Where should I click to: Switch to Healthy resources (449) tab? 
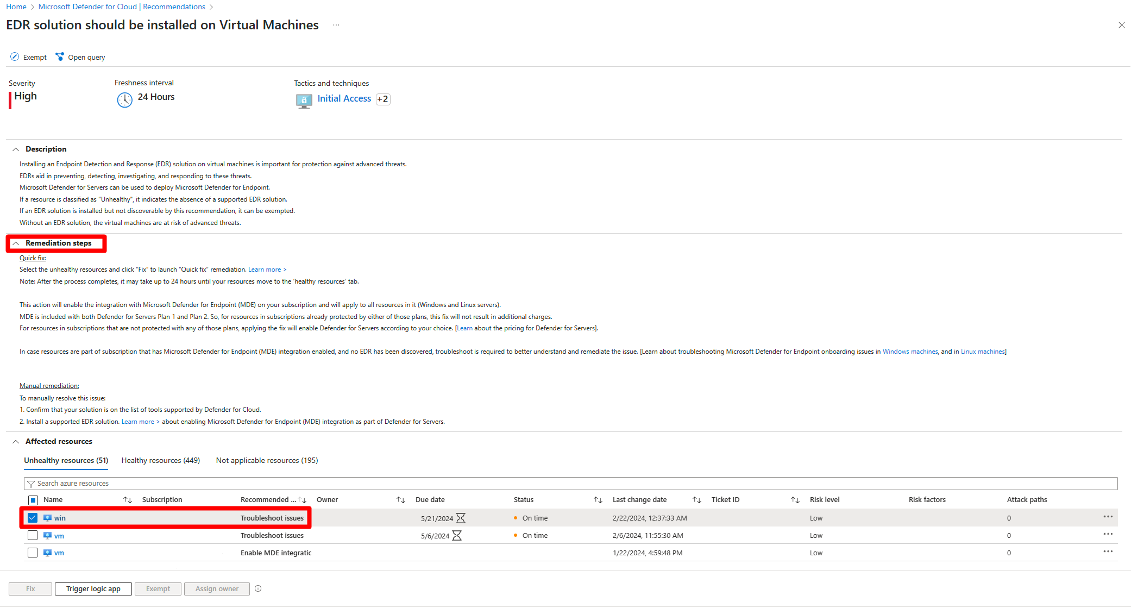coord(161,461)
